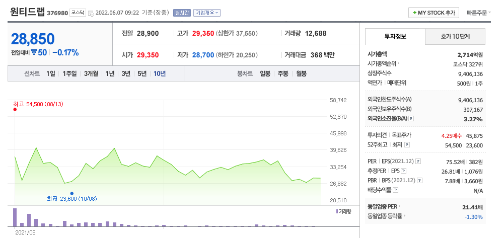Open the help icon next to PER EPS(2021.12)
Viewport: 503px width, 238px height.
[418, 162]
